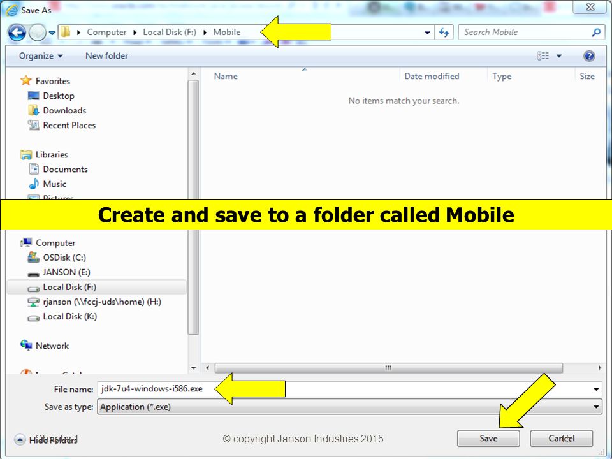The height and width of the screenshot is (459, 612).
Task: Click the Internet Explorer icon in title bar
Action: coord(11,10)
